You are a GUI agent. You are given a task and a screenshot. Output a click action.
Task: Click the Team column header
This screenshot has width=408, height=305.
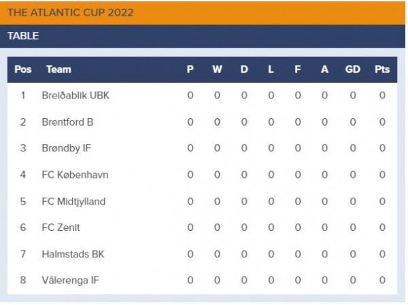[x=58, y=69]
